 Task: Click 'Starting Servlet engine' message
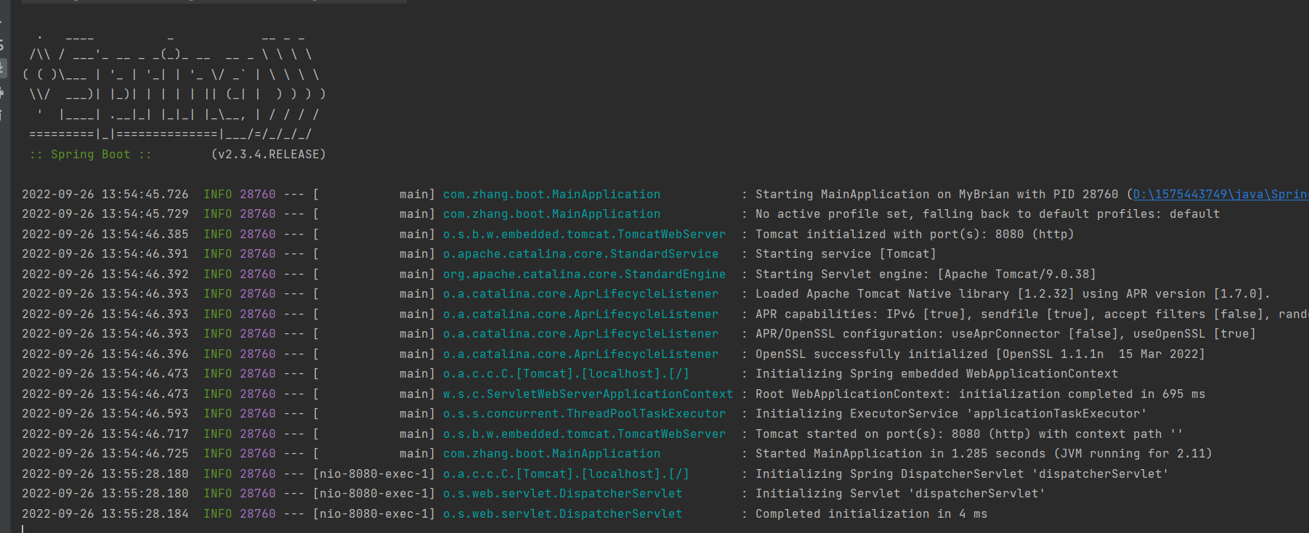(925, 274)
